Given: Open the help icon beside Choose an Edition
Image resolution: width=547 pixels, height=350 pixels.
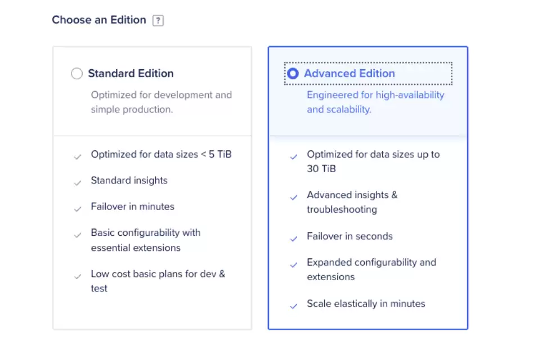Looking at the screenshot, I should [158, 21].
